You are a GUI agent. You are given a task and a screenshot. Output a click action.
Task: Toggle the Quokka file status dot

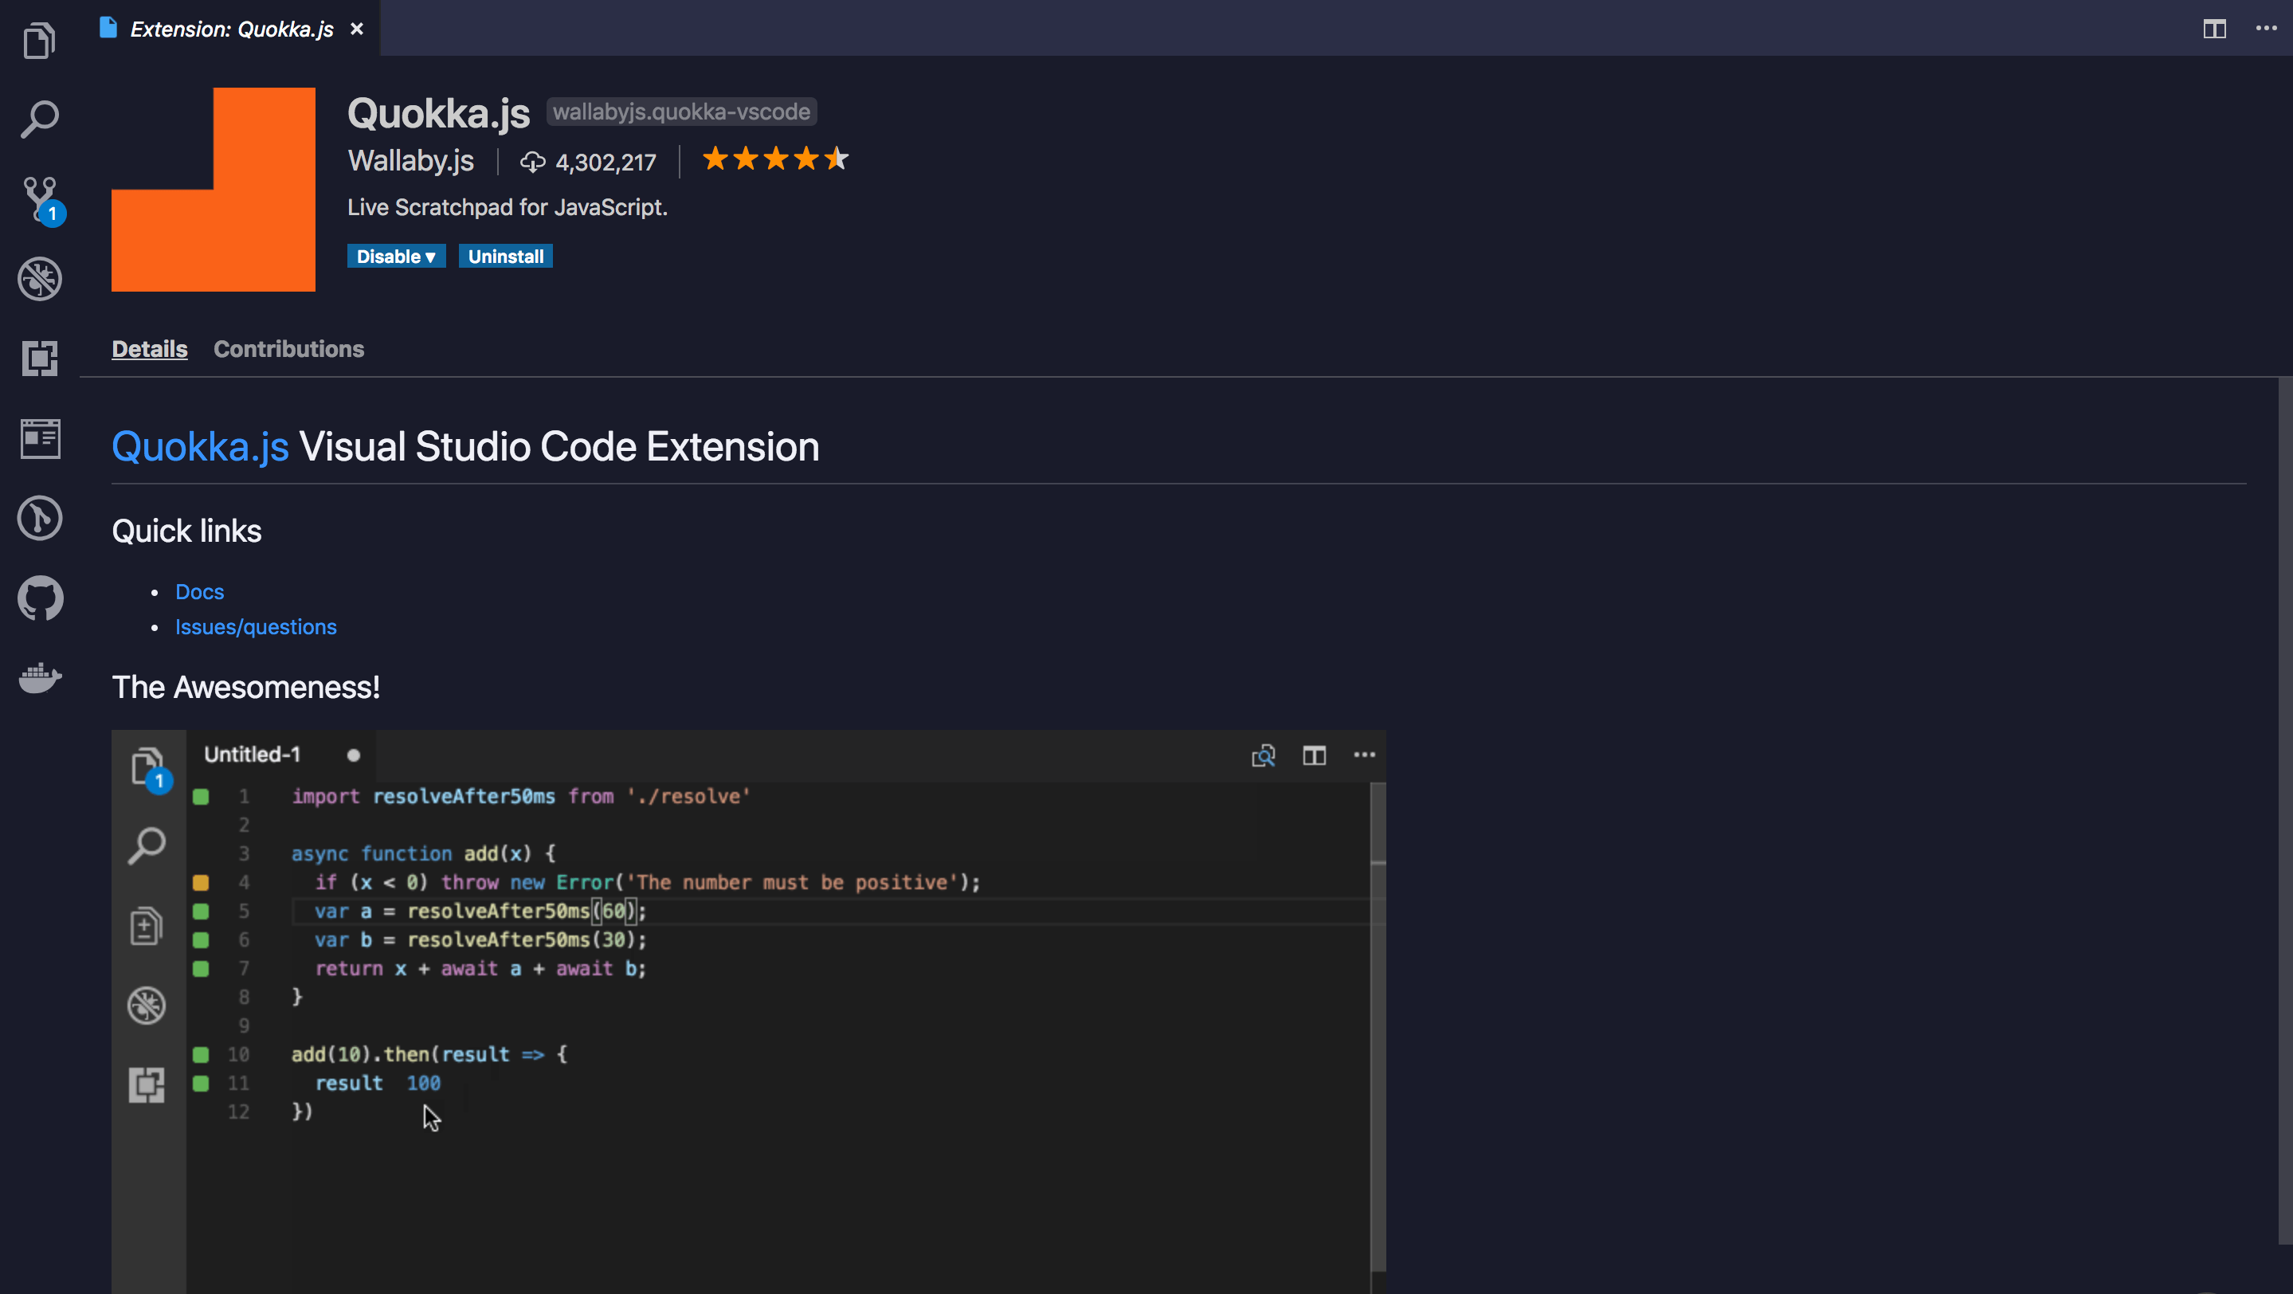coord(355,754)
